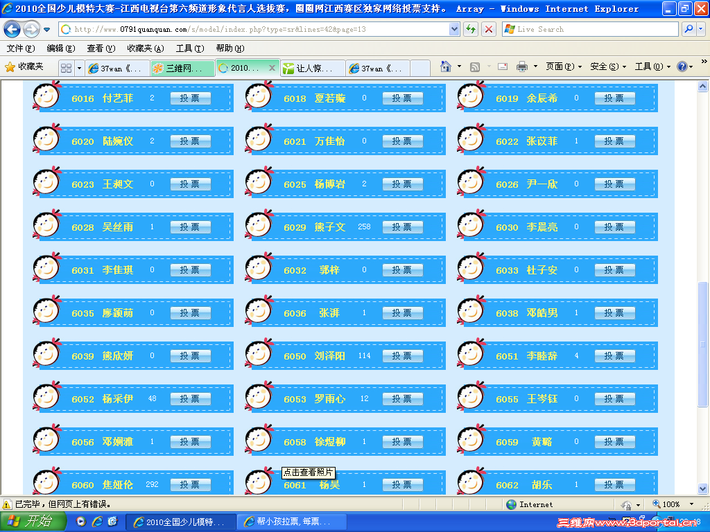Click cartoon face icon beside 6020 陆婉仪

pyautogui.click(x=47, y=138)
